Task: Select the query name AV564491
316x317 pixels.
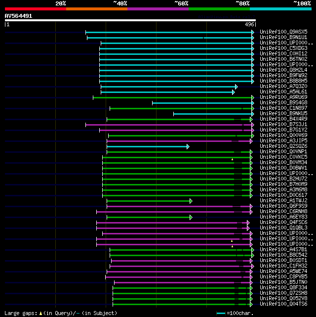Action: click(x=18, y=16)
